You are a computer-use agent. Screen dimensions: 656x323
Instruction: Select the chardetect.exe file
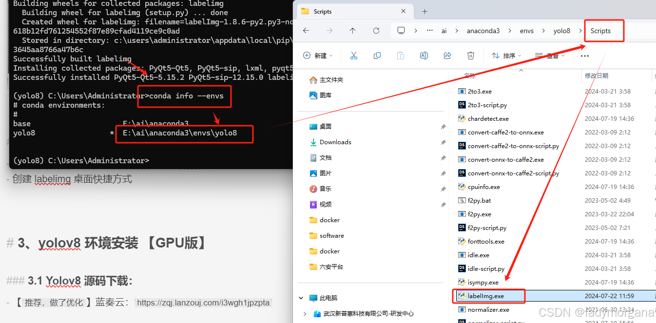point(488,118)
